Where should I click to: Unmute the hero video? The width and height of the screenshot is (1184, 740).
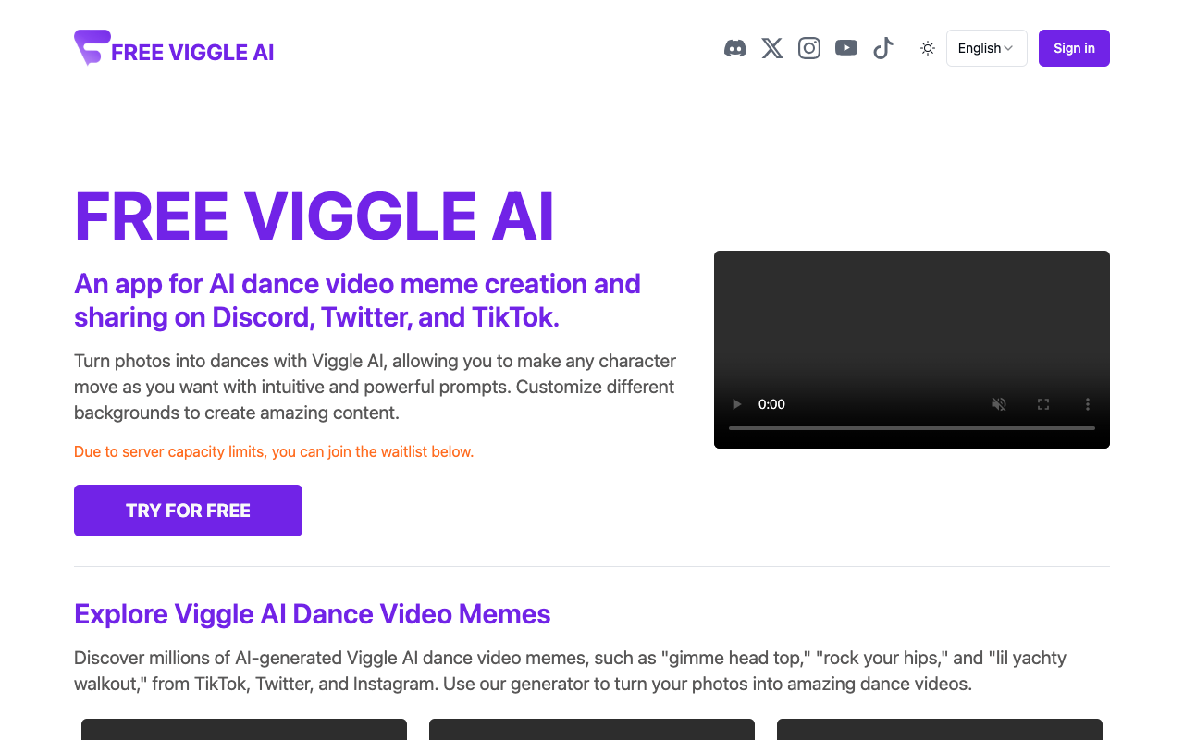[998, 404]
